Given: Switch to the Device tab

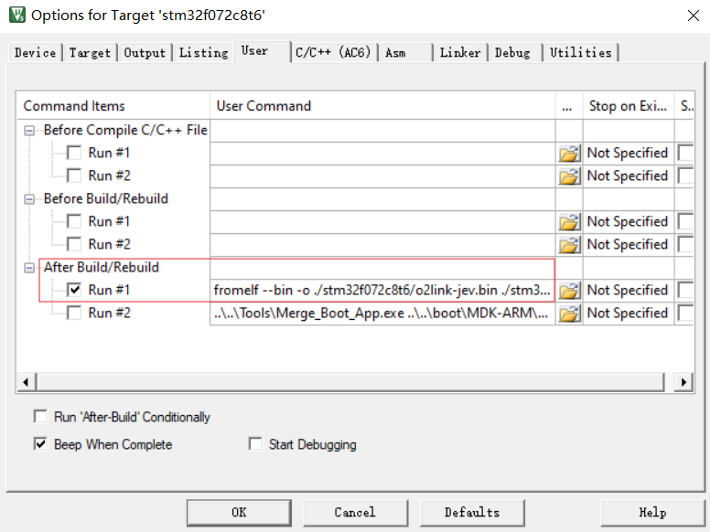Looking at the screenshot, I should pyautogui.click(x=36, y=52).
